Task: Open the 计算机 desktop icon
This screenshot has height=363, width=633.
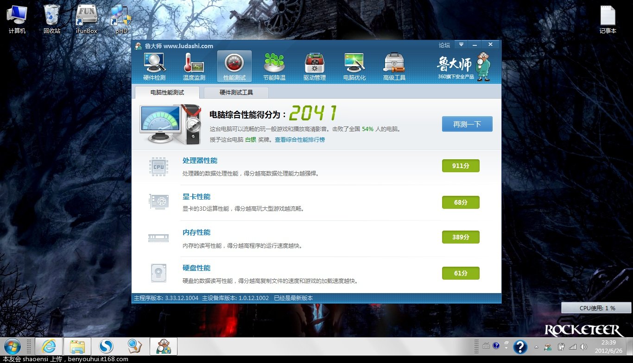Action: (x=17, y=19)
